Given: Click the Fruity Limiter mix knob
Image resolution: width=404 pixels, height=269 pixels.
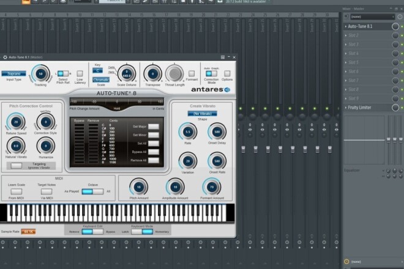Looking at the screenshot, I should coord(395,108).
